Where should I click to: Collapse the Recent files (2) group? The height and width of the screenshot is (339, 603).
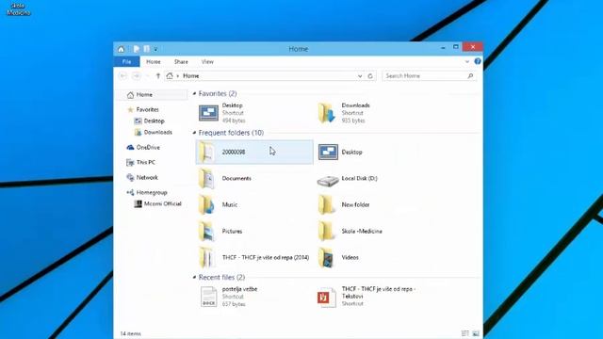coord(195,277)
